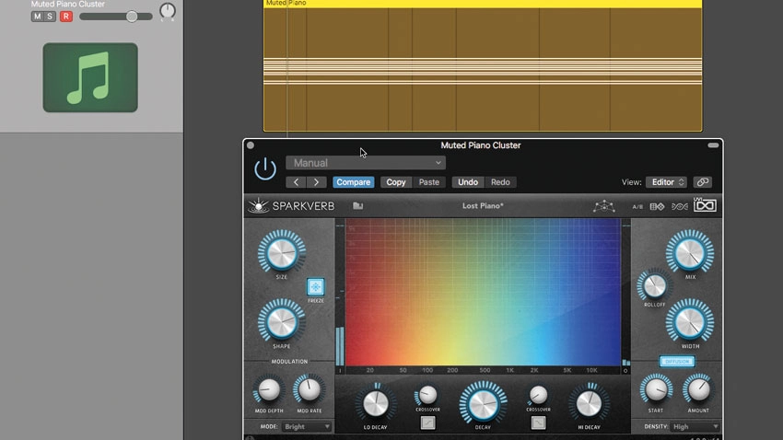Adjust the Mod Rate knob
The height and width of the screenshot is (440, 783).
click(310, 389)
